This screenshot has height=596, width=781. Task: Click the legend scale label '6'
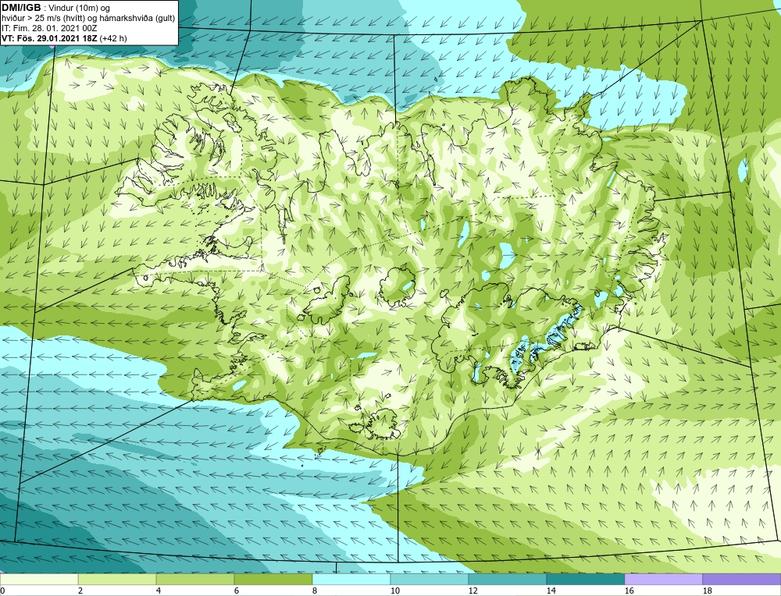pos(237,591)
